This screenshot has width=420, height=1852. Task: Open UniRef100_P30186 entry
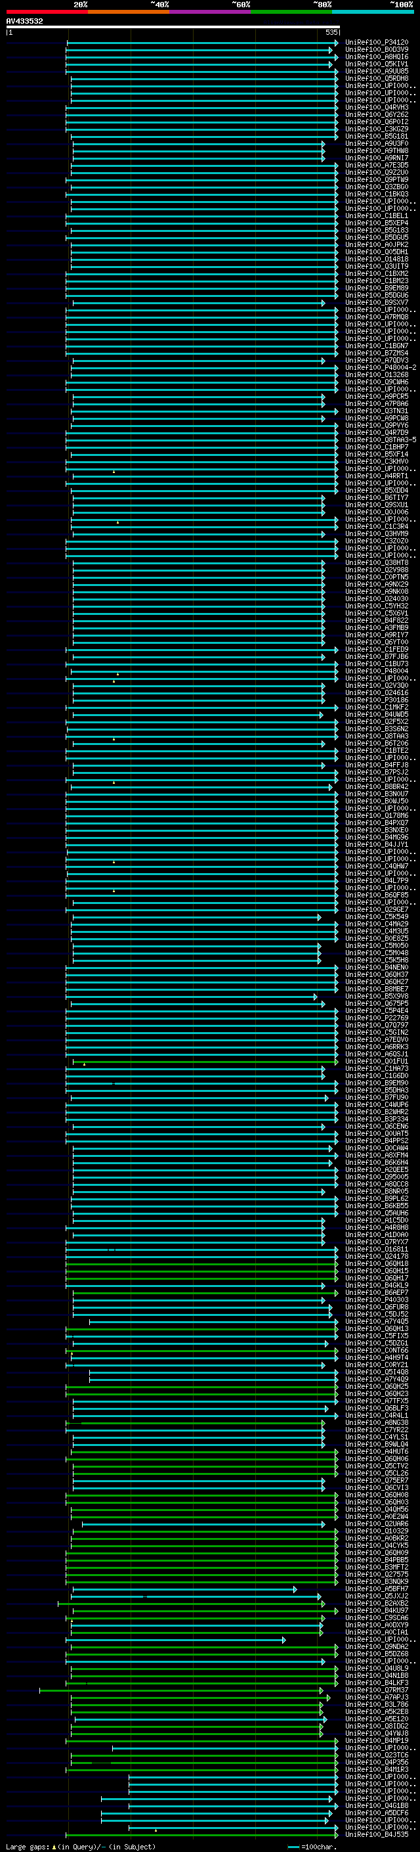(x=376, y=700)
